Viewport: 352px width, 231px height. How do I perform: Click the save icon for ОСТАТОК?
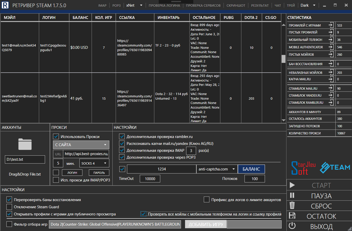pos(292,215)
